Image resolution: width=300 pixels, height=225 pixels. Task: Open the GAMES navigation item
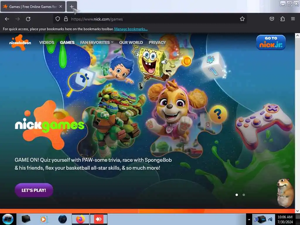pyautogui.click(x=67, y=42)
